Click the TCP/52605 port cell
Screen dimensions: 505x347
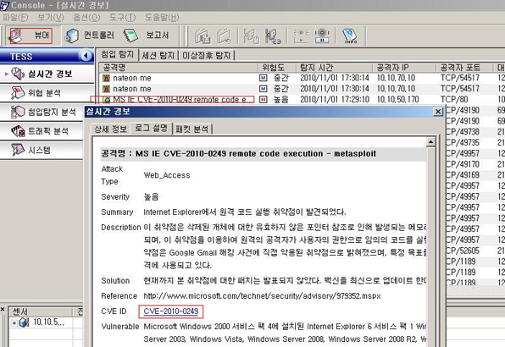point(463,251)
